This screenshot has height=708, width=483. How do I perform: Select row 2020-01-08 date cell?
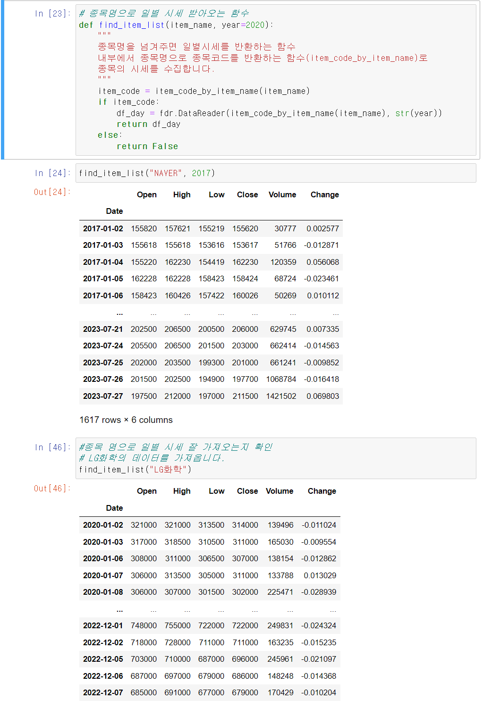pos(103,592)
